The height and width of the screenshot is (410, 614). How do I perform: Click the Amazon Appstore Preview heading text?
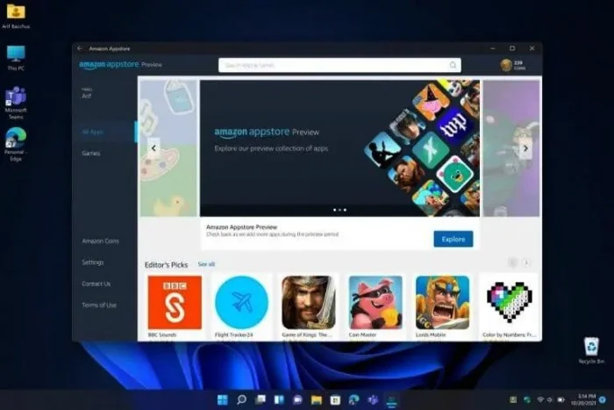(241, 227)
